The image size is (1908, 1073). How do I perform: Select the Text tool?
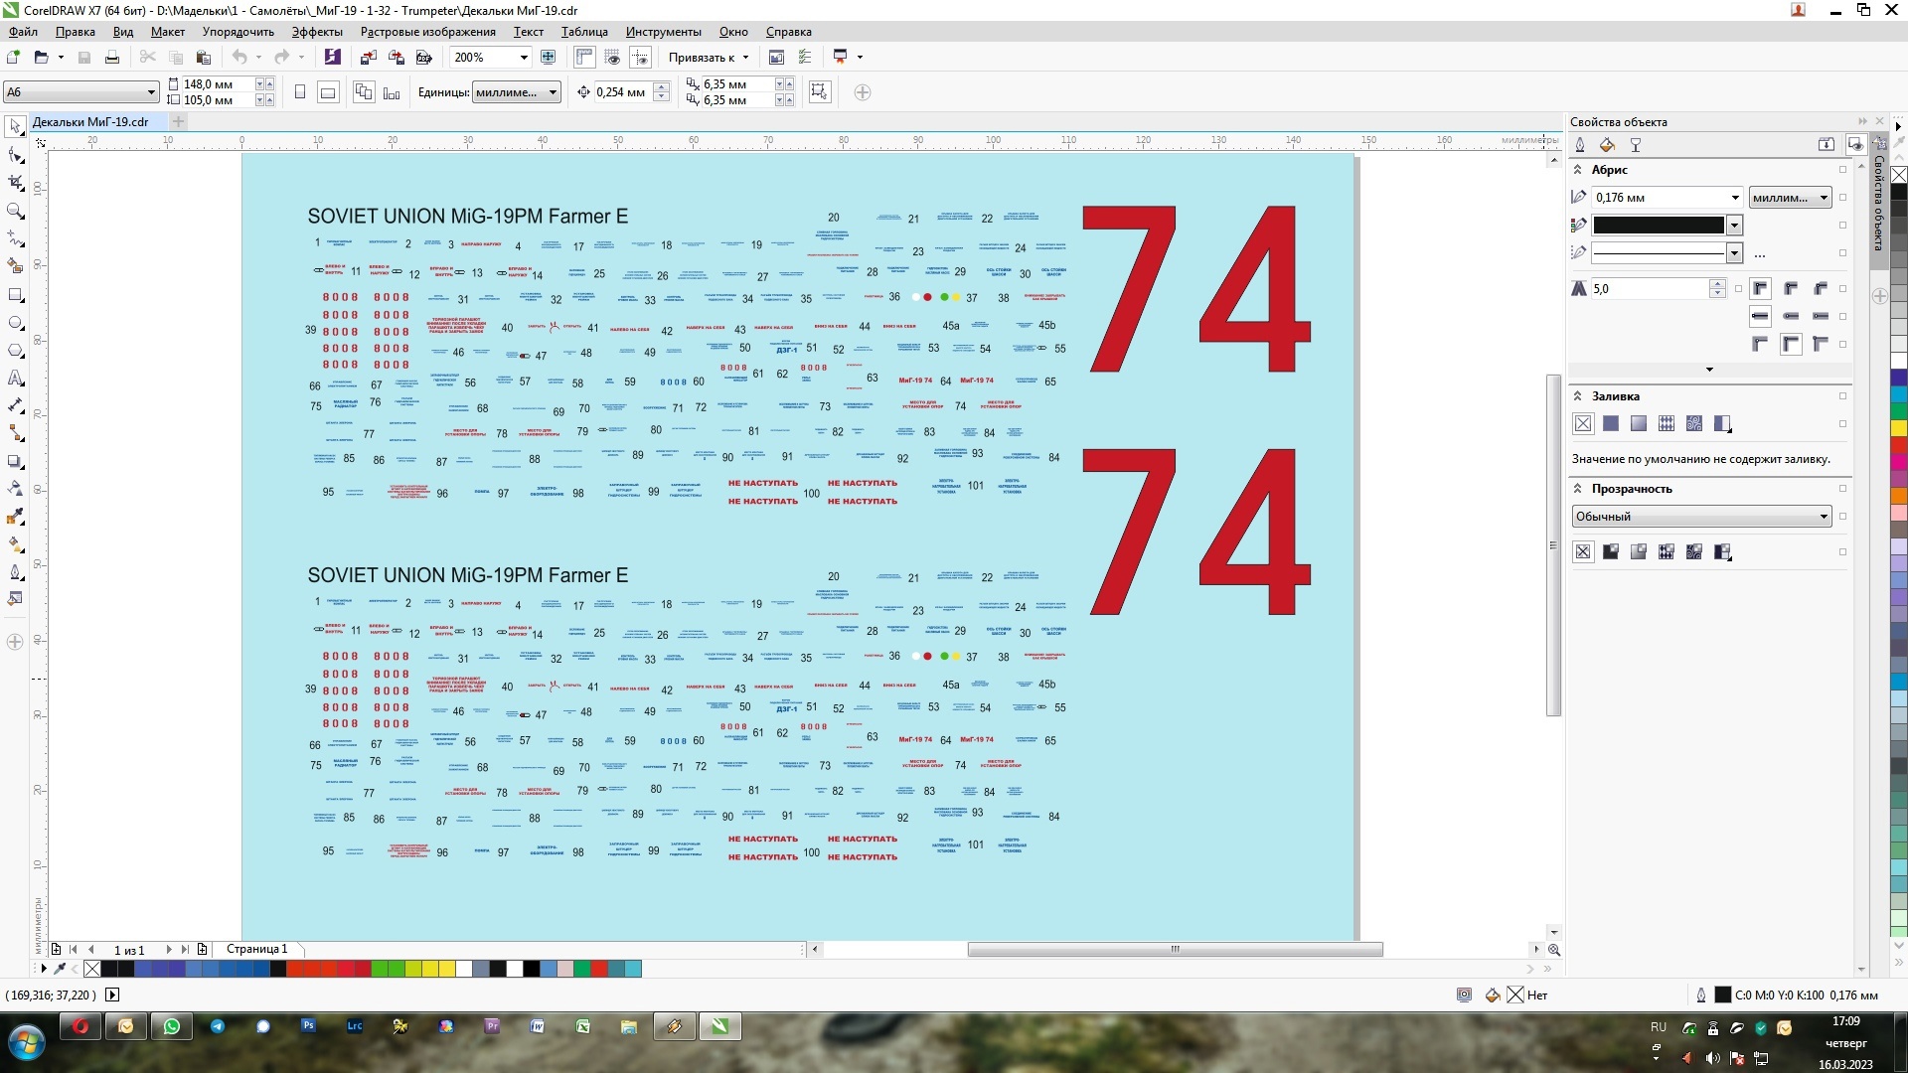(16, 379)
